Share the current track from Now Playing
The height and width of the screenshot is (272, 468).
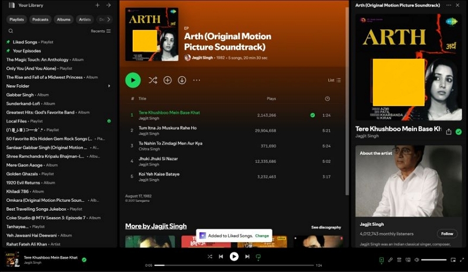point(449,132)
